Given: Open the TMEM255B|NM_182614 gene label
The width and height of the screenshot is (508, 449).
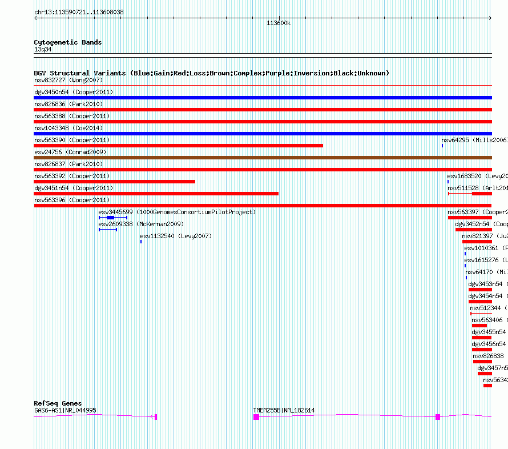Looking at the screenshot, I should (x=284, y=410).
